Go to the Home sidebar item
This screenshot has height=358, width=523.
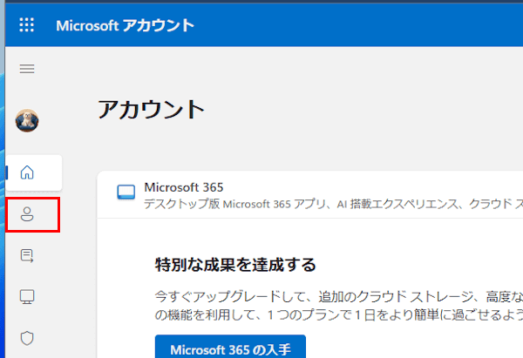(33, 172)
